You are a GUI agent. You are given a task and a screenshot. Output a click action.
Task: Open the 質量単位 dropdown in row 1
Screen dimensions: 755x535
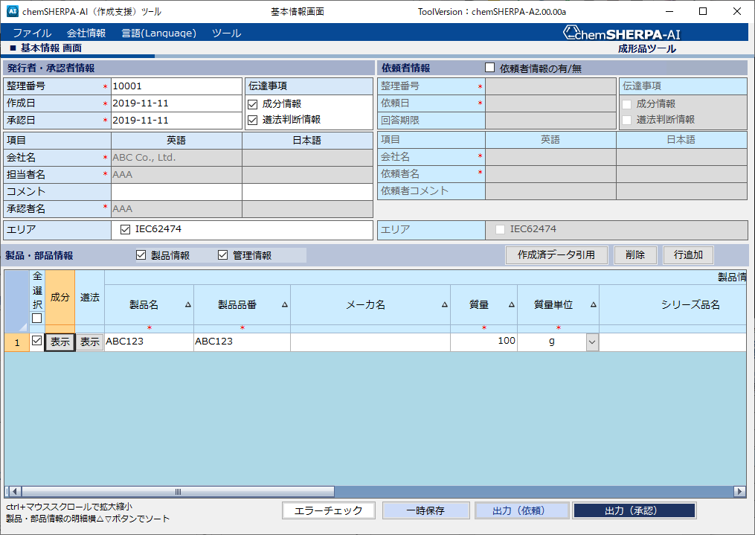click(592, 342)
